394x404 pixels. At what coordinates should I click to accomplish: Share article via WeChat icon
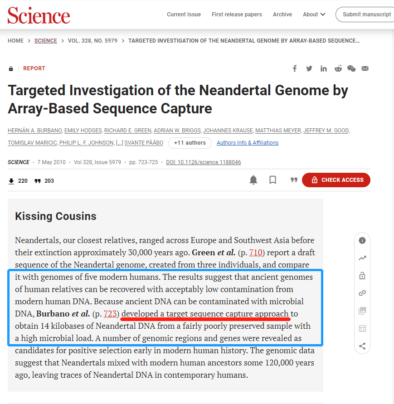pos(351,68)
